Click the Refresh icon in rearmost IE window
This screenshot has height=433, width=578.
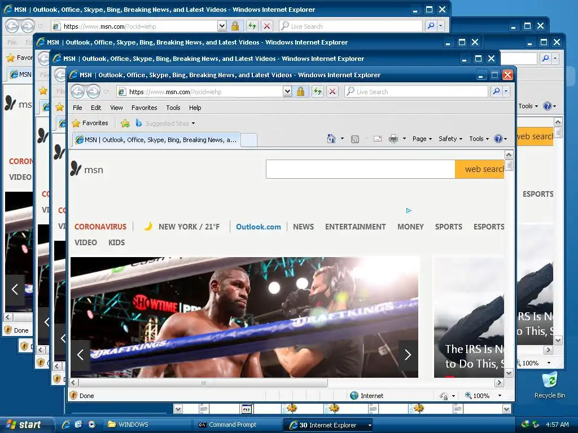[252, 26]
